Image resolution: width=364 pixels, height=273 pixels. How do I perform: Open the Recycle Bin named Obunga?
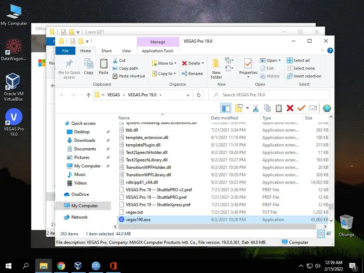click(x=346, y=226)
